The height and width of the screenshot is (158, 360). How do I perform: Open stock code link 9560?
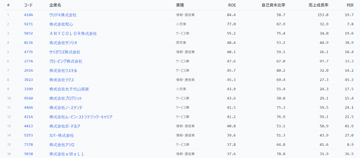[28, 98]
